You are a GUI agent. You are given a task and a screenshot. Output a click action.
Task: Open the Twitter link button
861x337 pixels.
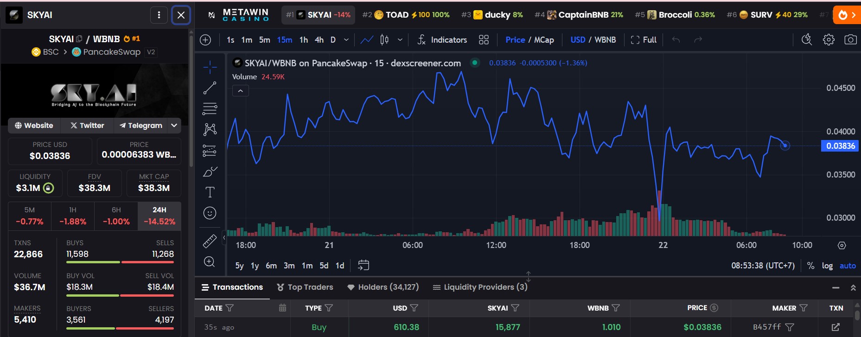click(87, 125)
